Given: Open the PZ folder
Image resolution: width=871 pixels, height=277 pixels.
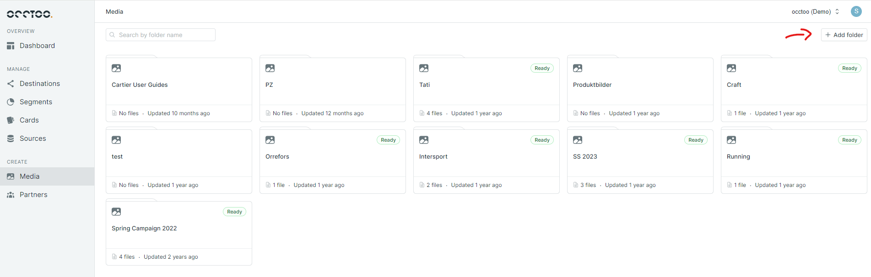Looking at the screenshot, I should (333, 90).
